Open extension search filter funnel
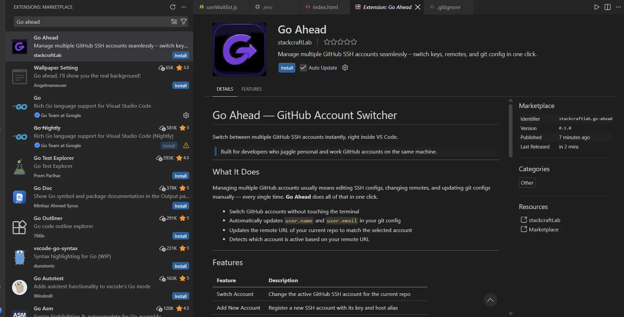This screenshot has height=317, width=624. 183,22
